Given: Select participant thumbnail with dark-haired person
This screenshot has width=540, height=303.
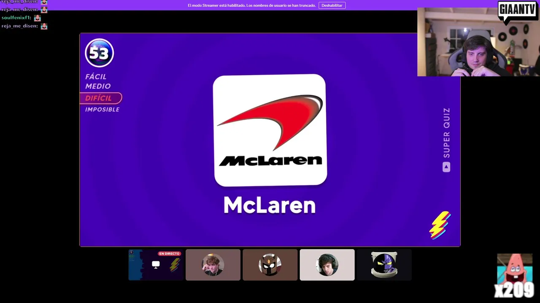Looking at the screenshot, I should point(327,265).
